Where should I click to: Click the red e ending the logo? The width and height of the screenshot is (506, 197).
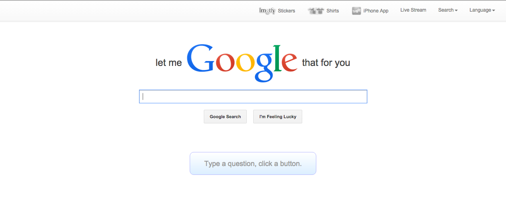coord(290,62)
